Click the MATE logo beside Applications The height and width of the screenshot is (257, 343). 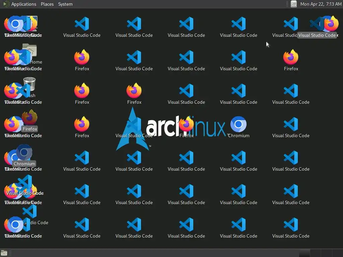point(6,4)
